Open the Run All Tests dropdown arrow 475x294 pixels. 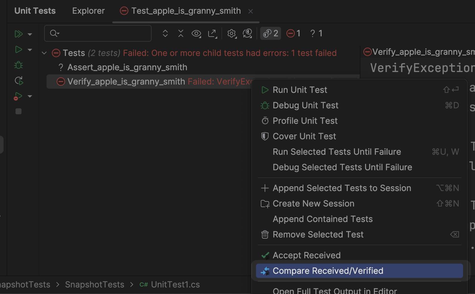tap(30, 34)
